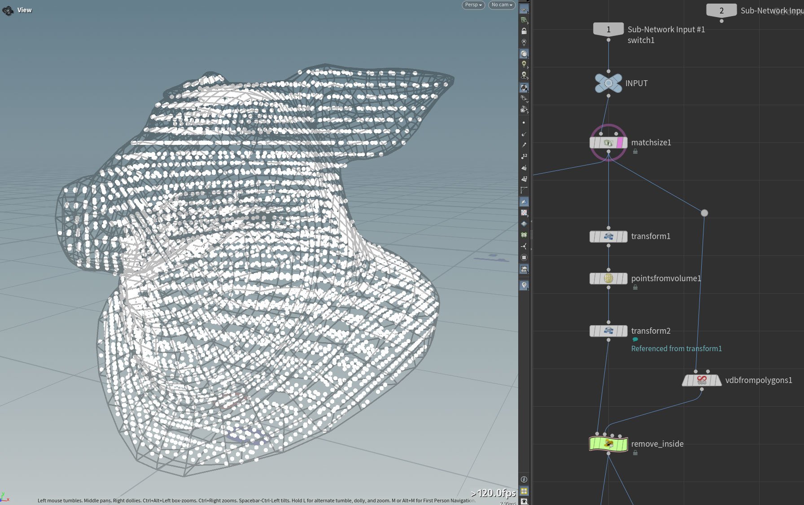Open the View pane tool menu icon
The image size is (804, 505).
[8, 10]
